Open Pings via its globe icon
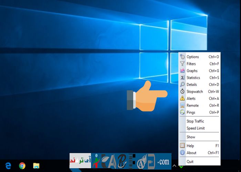Screen dimensions: 241x172 tap(182, 112)
